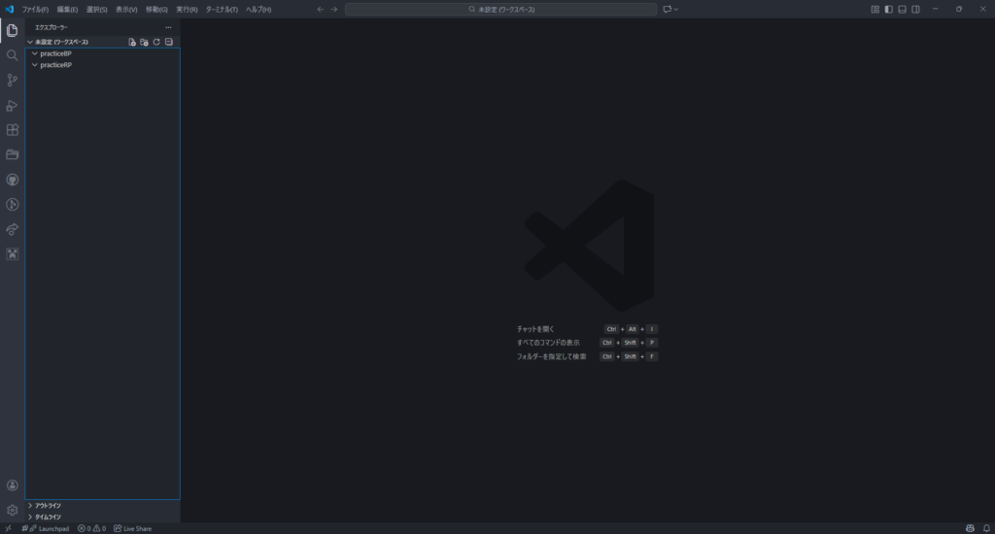This screenshot has width=995, height=534.
Task: Open the ファイル(F) menu
Action: point(35,9)
